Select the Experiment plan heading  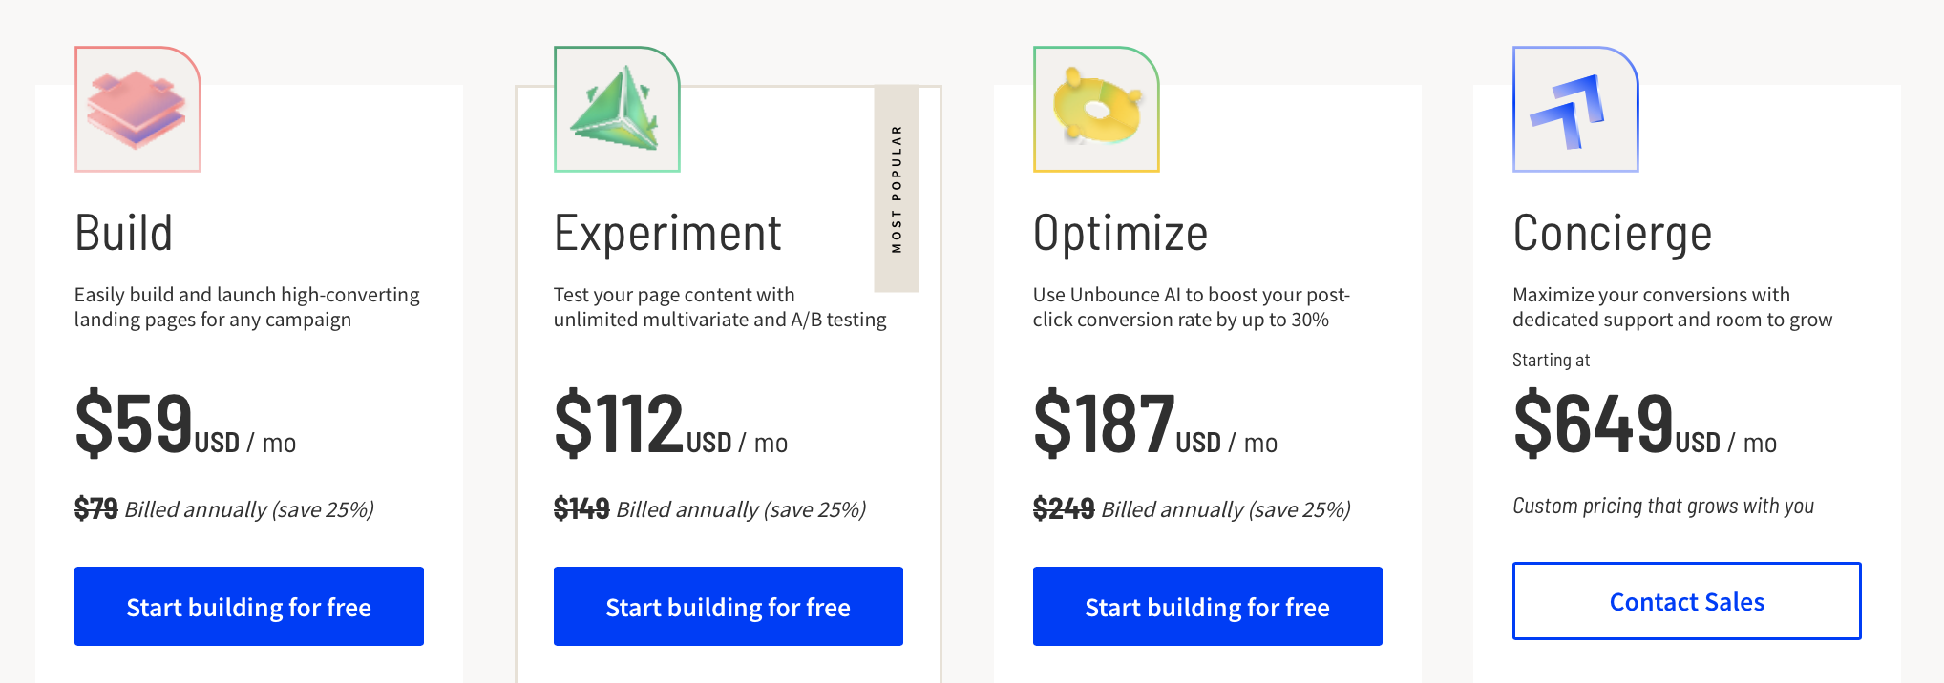coord(667,234)
